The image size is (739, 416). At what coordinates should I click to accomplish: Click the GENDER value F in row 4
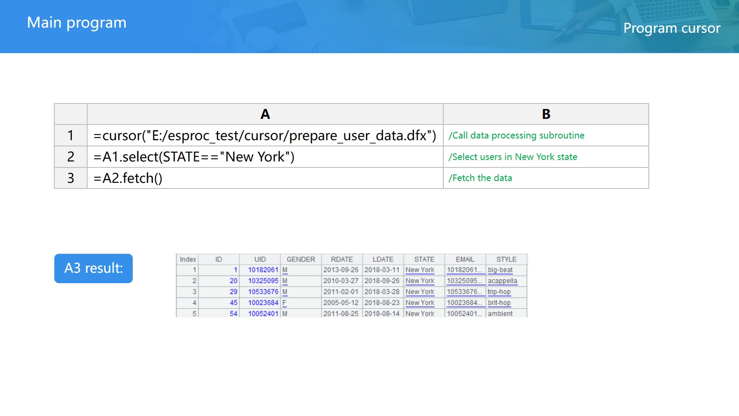[284, 303]
